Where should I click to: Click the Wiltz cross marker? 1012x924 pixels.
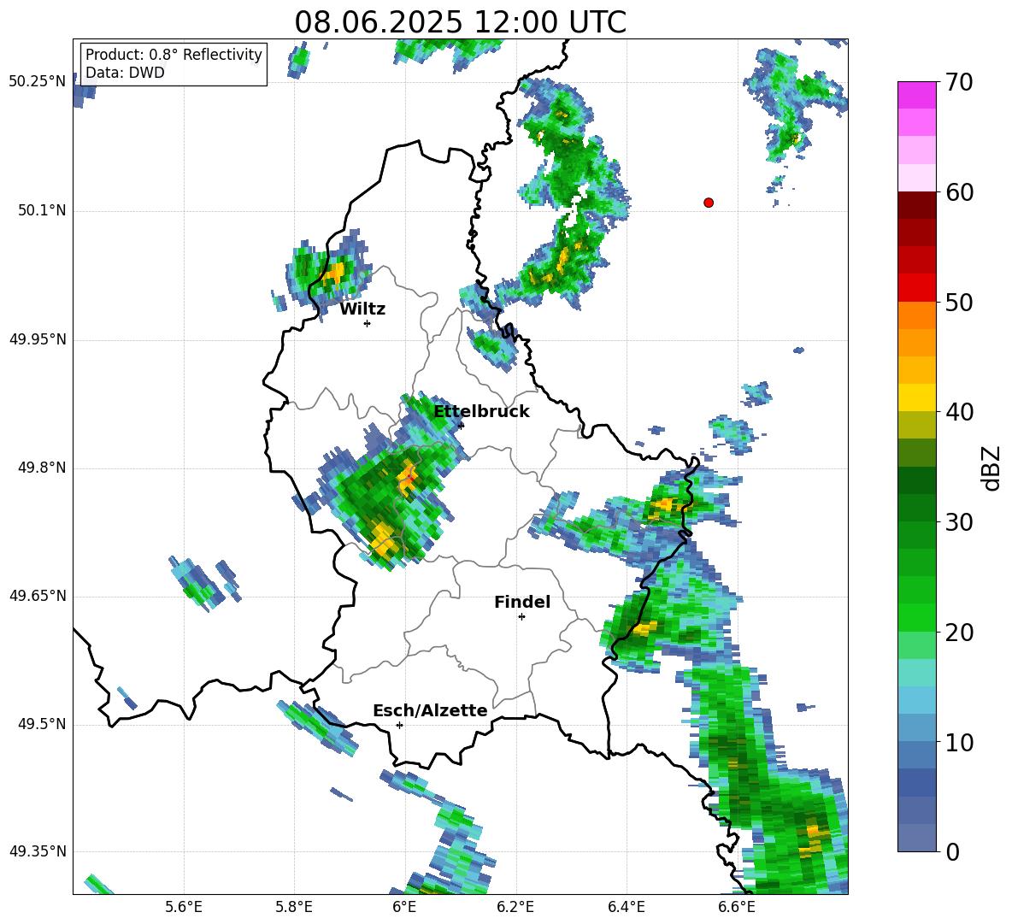click(x=368, y=323)
